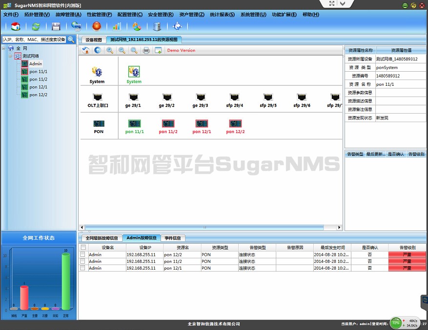This screenshot has height=330, width=428.
Task: Click the resource view home icon
Action: (86, 50)
